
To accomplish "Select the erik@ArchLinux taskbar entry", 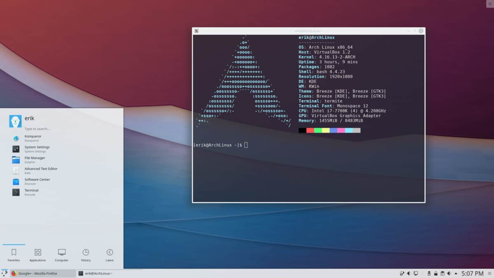I will [99, 273].
